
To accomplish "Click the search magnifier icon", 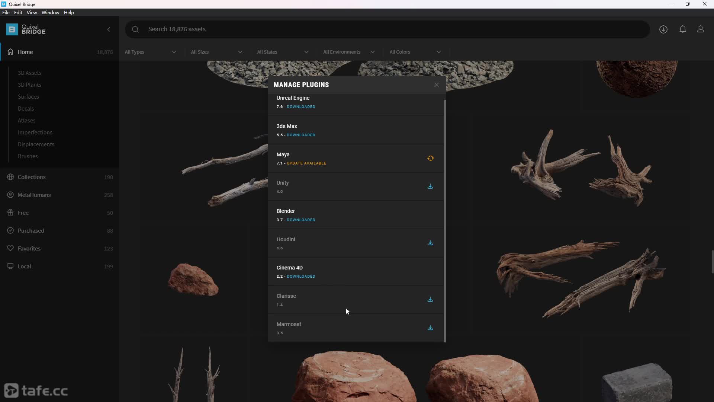I will (135, 29).
